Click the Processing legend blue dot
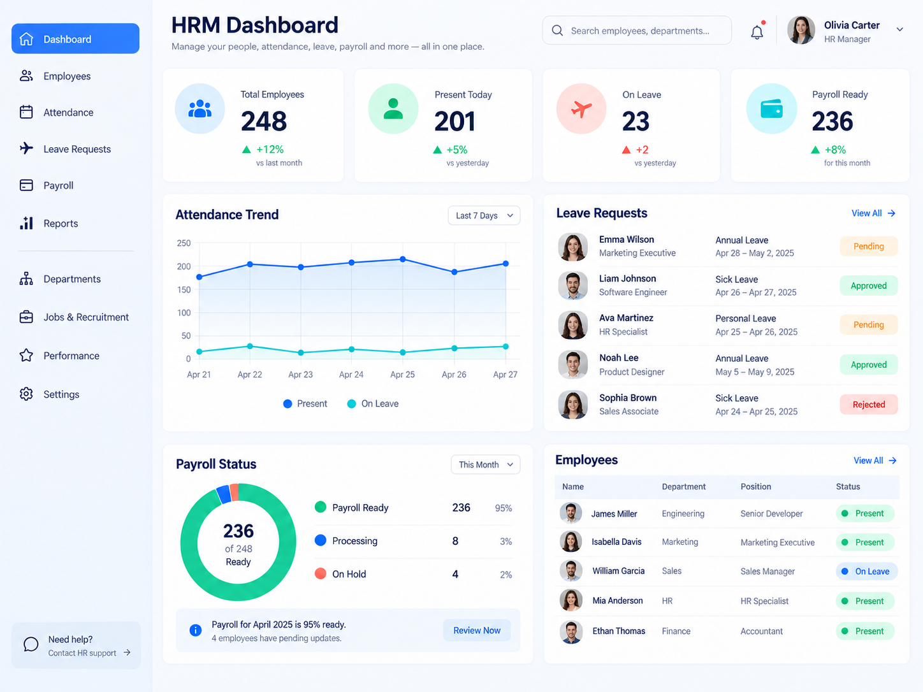 321,540
